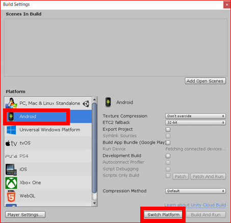Click the Switch Platform button

(163, 215)
